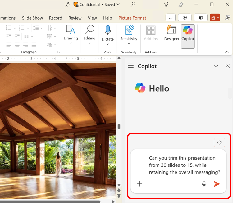The image size is (233, 203).
Task: Expand the text direction dropdown arrow
Action: [x=55, y=28]
